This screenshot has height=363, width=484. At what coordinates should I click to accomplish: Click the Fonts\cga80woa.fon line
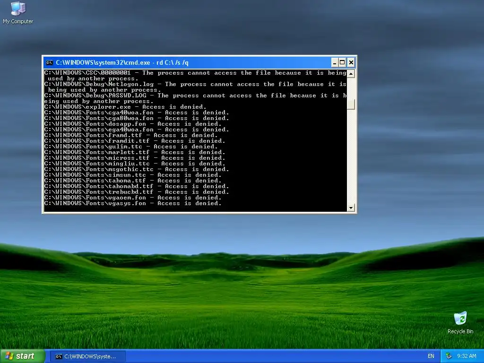[x=137, y=118]
